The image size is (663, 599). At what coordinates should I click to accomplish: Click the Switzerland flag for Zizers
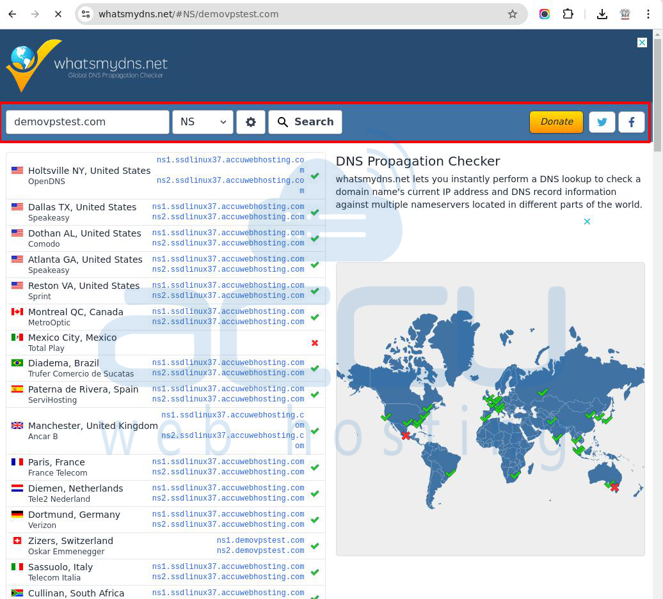tap(17, 540)
